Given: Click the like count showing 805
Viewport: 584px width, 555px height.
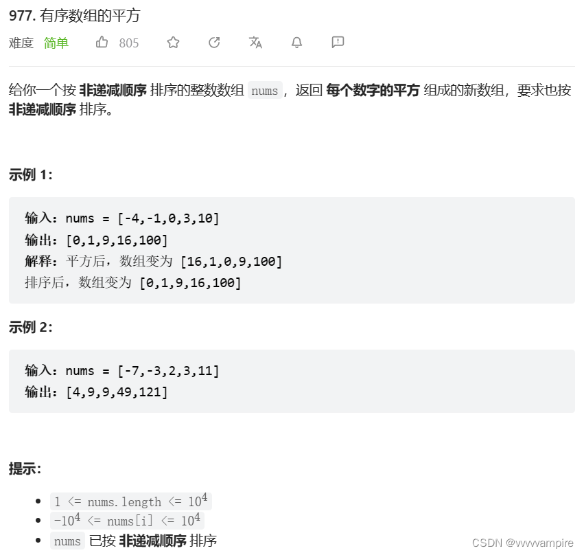Looking at the screenshot, I should click(x=128, y=43).
